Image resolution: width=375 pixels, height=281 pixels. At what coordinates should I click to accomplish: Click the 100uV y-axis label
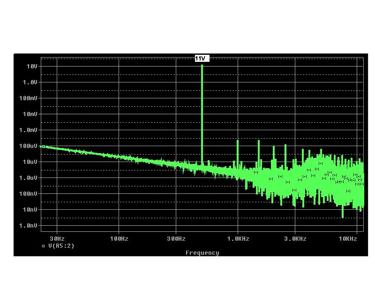[x=28, y=146]
